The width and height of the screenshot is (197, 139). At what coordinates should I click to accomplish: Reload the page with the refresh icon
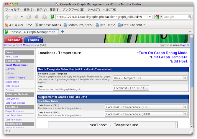pos(29,17)
